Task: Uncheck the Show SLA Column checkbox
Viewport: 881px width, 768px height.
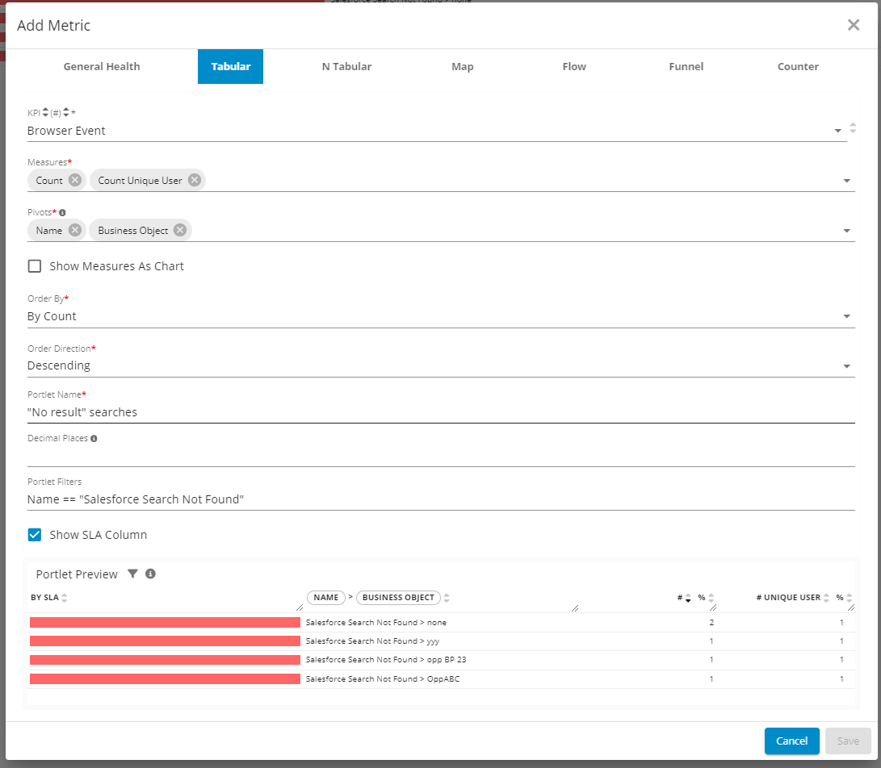Action: [35, 535]
